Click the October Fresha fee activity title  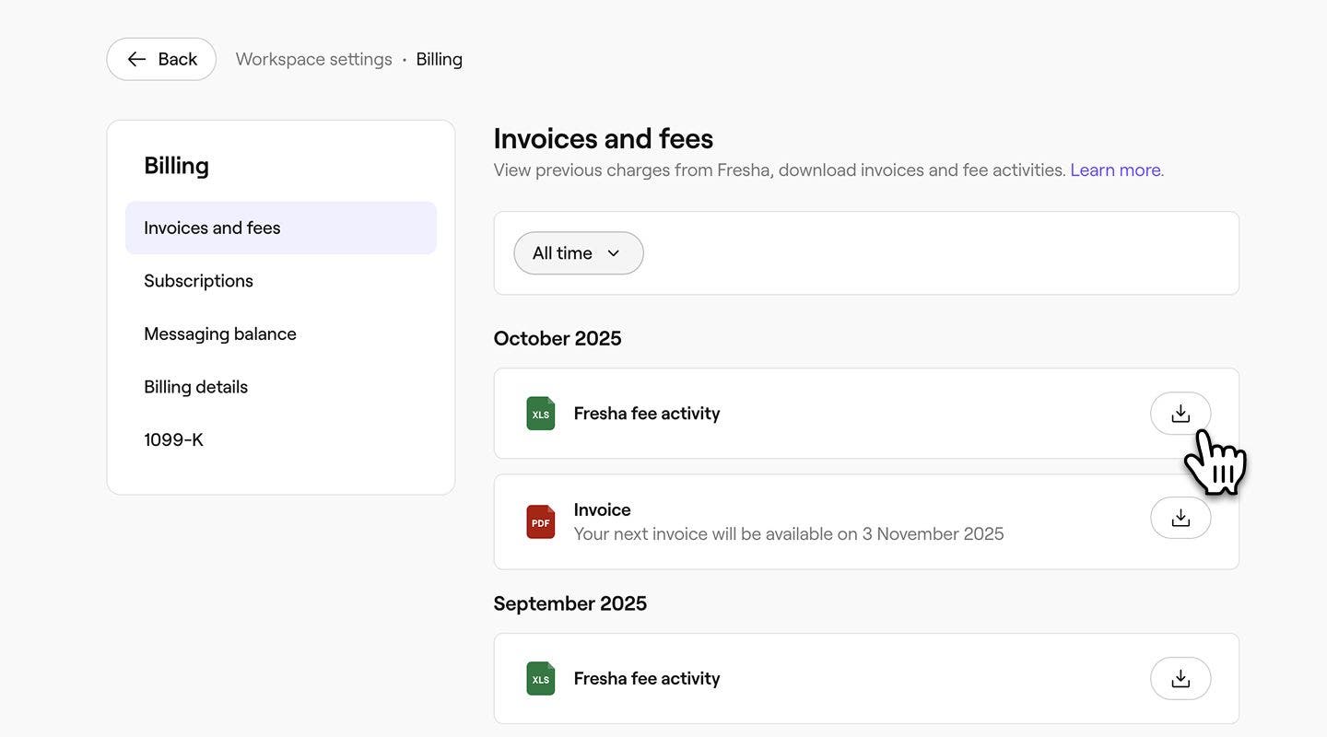pyautogui.click(x=646, y=414)
